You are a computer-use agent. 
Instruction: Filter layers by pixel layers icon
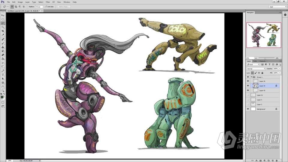pyautogui.click(x=262, y=64)
